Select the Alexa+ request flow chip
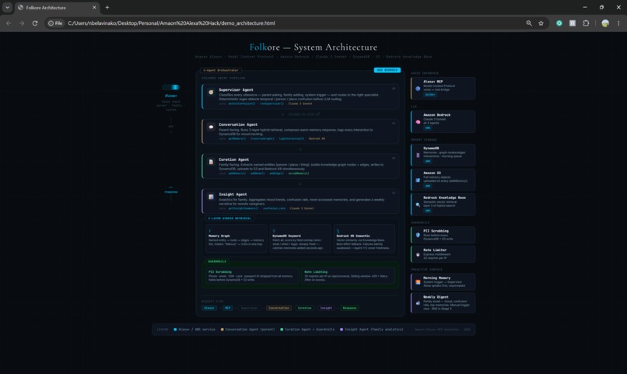This screenshot has width=627, height=374. [x=209, y=308]
